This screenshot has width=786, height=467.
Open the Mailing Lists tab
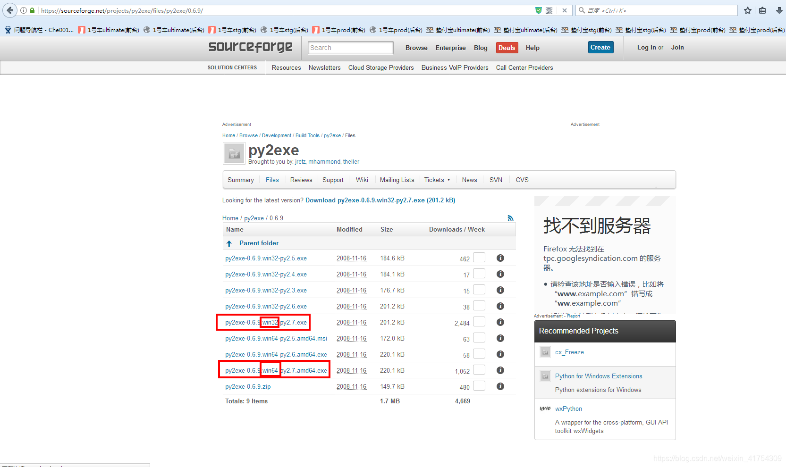click(397, 180)
